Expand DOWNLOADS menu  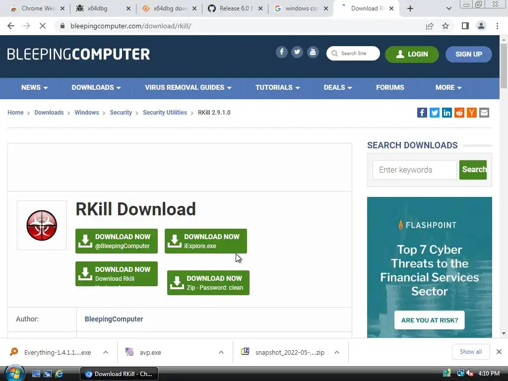tap(96, 87)
